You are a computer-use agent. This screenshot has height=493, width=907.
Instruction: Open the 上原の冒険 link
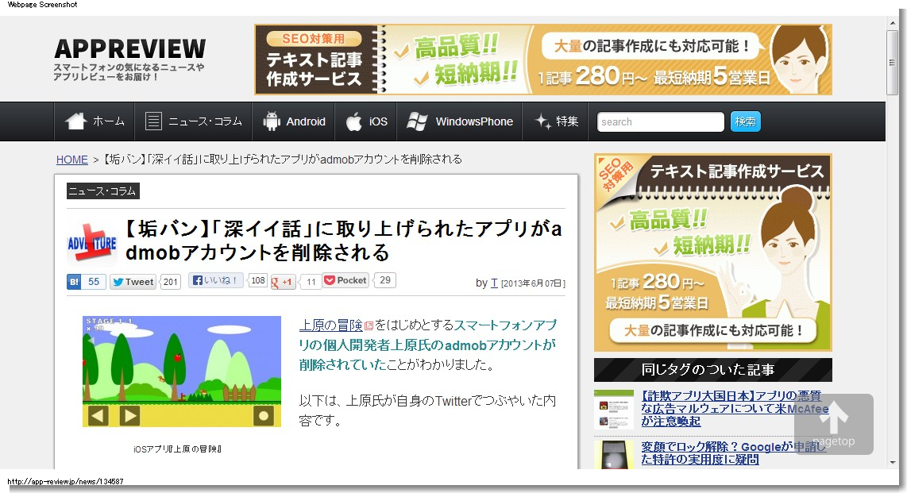pos(331,325)
